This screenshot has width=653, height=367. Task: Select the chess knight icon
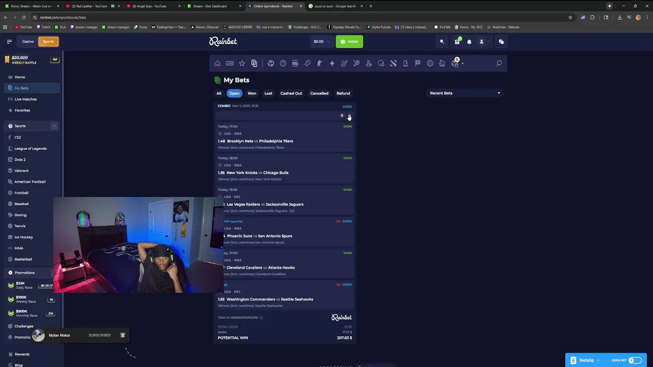coord(406,63)
